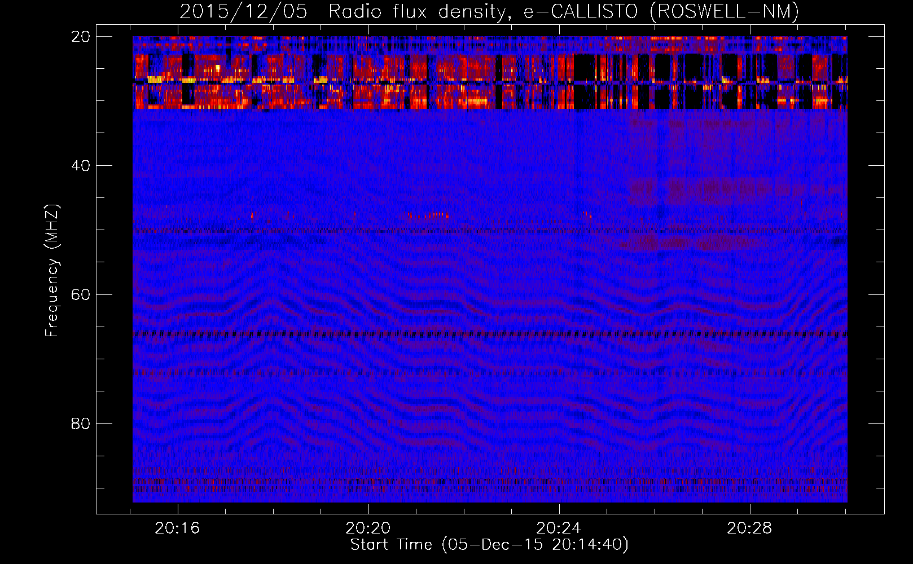Click the dark dashed line near 66 MHz

coord(490,334)
